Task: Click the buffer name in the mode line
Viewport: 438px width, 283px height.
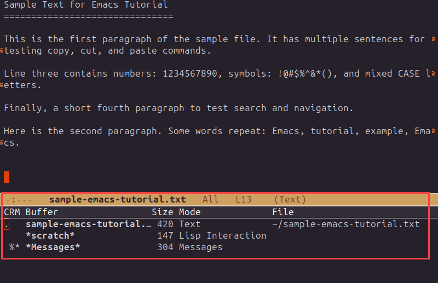Action: (x=117, y=200)
